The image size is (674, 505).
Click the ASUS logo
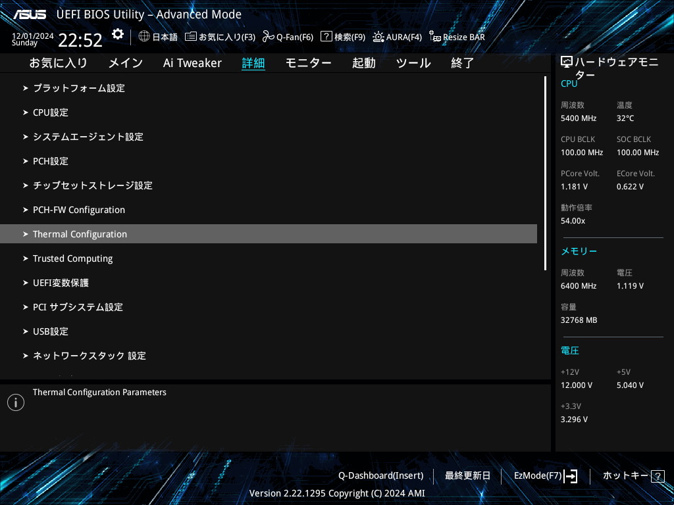29,14
